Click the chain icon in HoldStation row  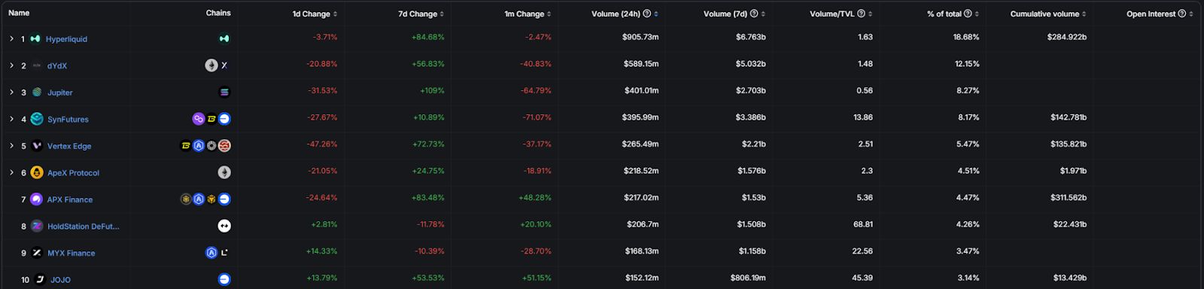[224, 226]
